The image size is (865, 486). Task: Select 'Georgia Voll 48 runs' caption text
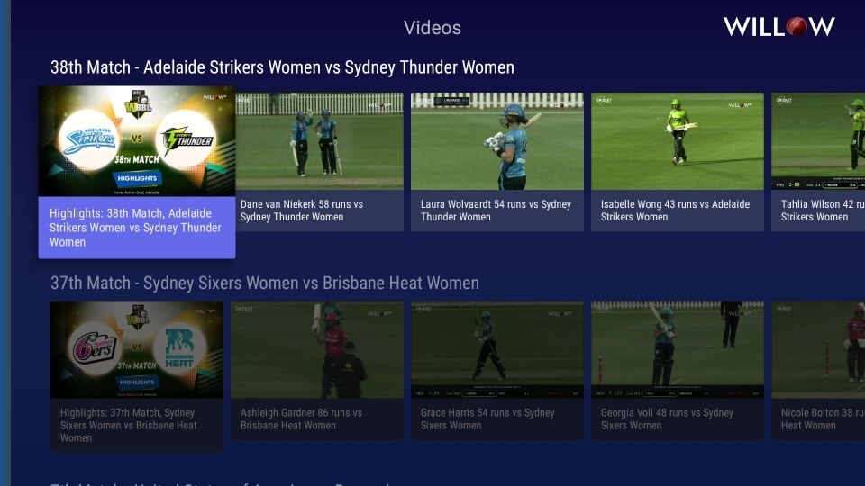coord(667,418)
